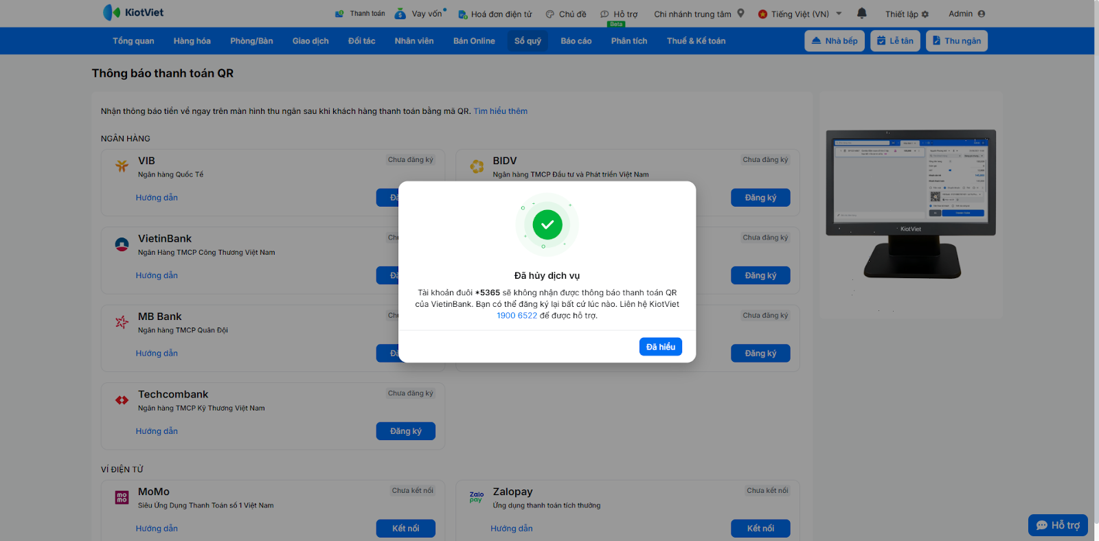Register BIDV with Đăng ký

pos(760,198)
